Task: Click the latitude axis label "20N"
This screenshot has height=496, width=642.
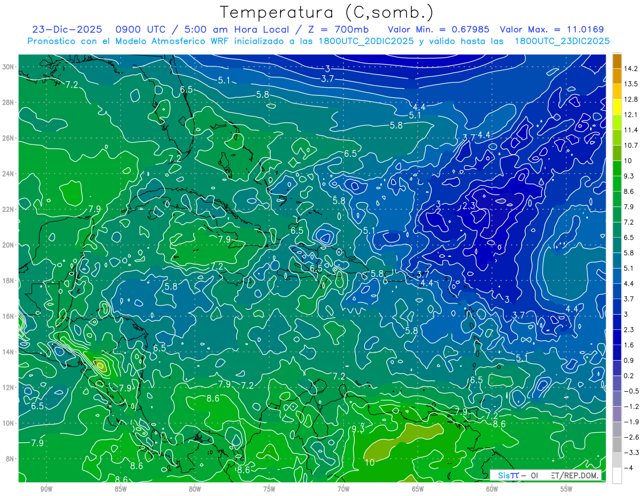Action: coord(9,245)
